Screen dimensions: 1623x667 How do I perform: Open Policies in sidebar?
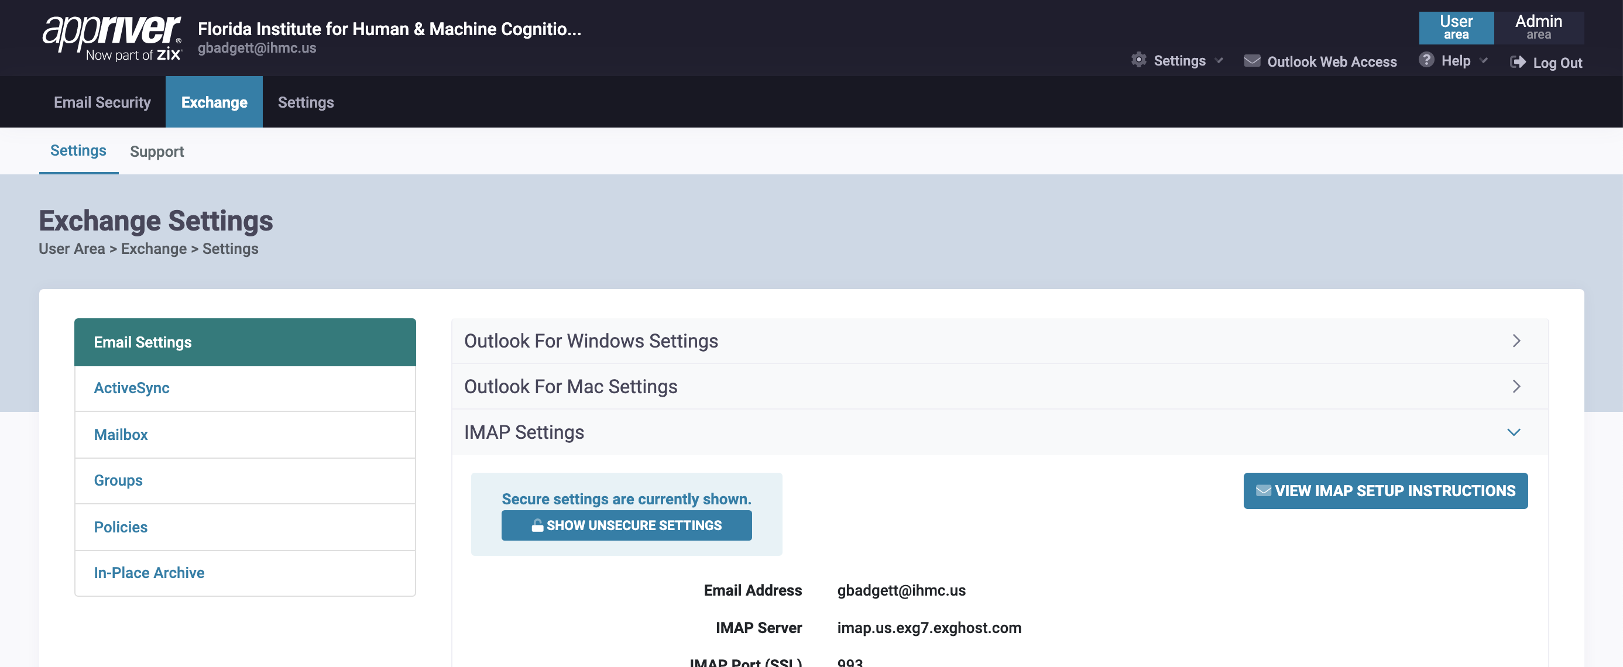[x=245, y=527]
